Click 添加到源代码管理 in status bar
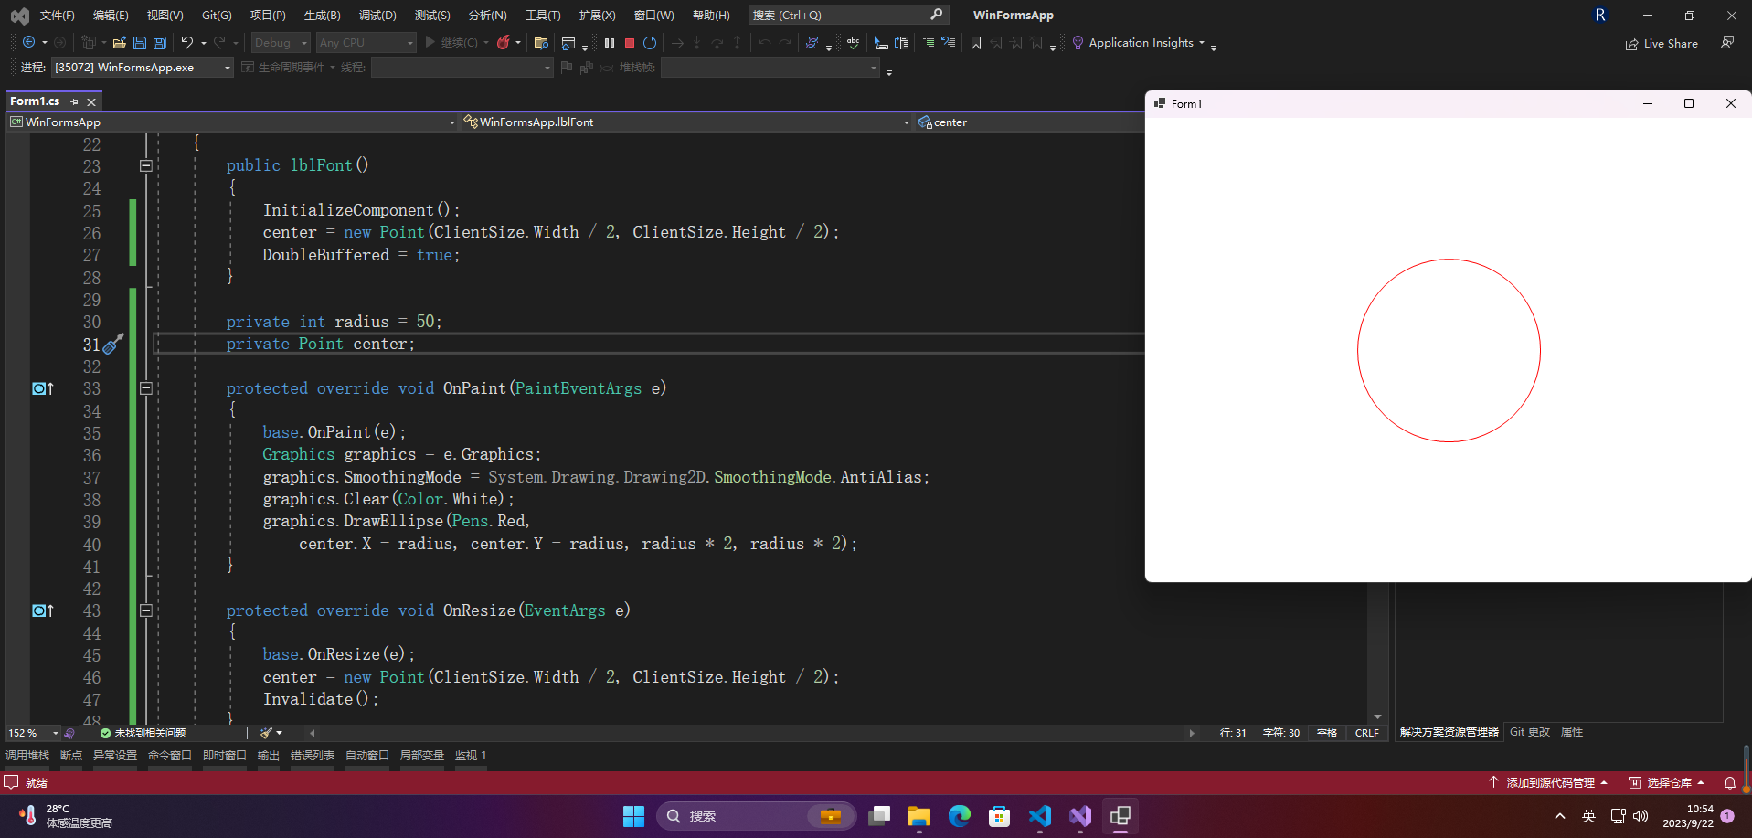The image size is (1752, 838). click(x=1548, y=782)
